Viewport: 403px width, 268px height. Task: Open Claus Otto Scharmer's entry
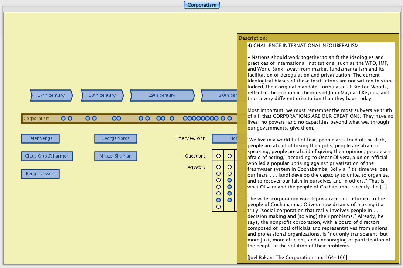(47, 156)
